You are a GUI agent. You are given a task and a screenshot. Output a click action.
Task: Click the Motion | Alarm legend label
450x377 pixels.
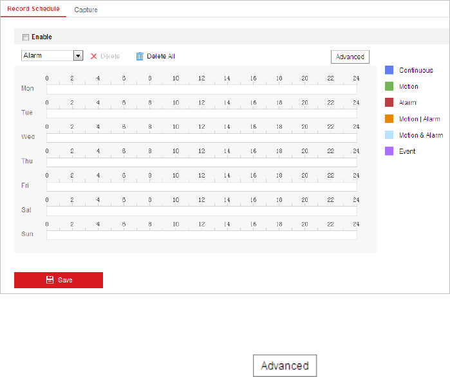(420, 119)
